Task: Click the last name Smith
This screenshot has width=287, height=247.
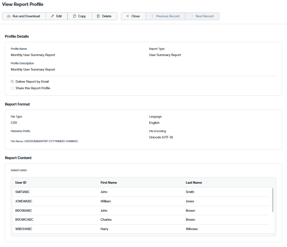Action: (x=190, y=192)
